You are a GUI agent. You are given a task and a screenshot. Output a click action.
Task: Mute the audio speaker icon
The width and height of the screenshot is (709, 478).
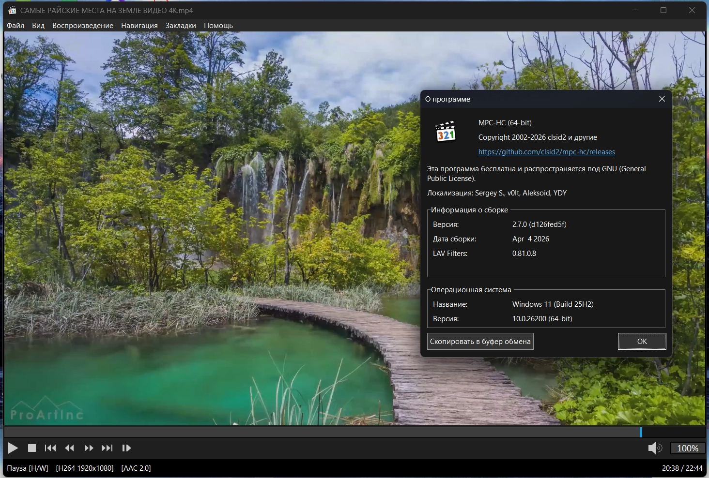tap(654, 448)
